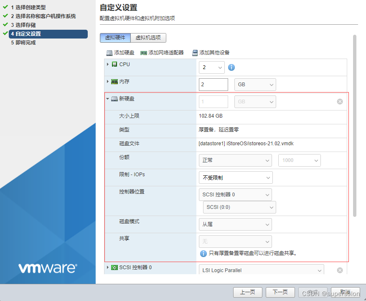The width and height of the screenshot is (366, 301).
Task: Click the 取消 button
Action: click(346, 292)
